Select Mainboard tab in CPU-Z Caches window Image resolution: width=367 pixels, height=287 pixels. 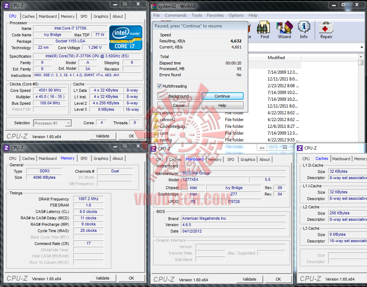click(x=341, y=159)
